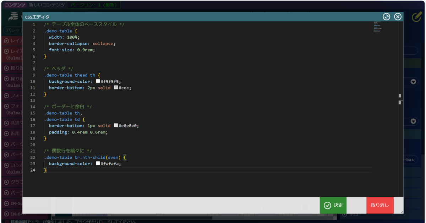The height and width of the screenshot is (223, 426).
Task: Click the red error icon in the status bar
Action: pos(7,222)
